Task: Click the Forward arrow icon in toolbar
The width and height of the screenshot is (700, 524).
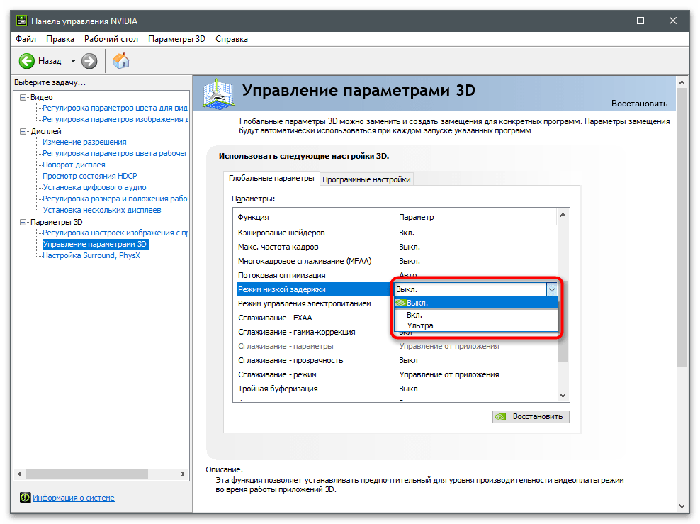Action: pyautogui.click(x=89, y=61)
